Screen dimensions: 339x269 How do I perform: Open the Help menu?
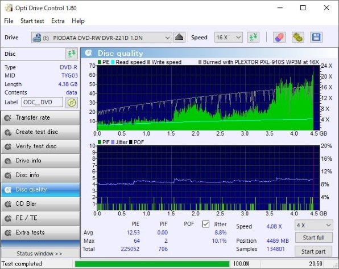click(78, 21)
